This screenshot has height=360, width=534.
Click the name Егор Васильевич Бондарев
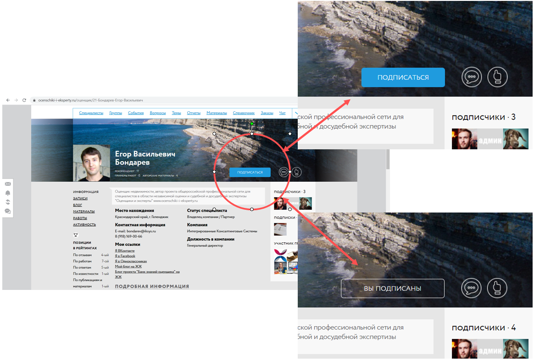coord(145,158)
